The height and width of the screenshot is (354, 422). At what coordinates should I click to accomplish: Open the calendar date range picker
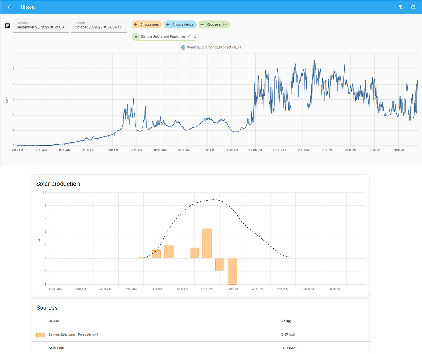coord(7,26)
